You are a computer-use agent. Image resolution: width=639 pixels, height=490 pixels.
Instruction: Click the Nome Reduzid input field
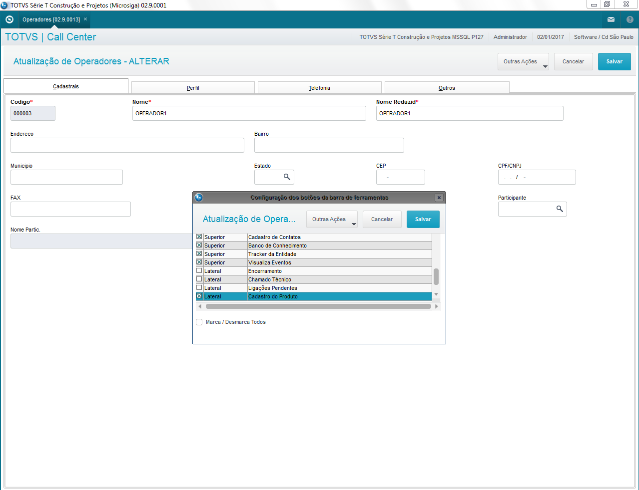(x=470, y=113)
